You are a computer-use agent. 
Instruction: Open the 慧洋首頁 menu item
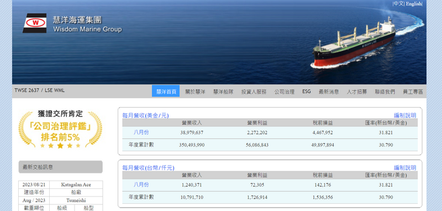tap(166, 91)
